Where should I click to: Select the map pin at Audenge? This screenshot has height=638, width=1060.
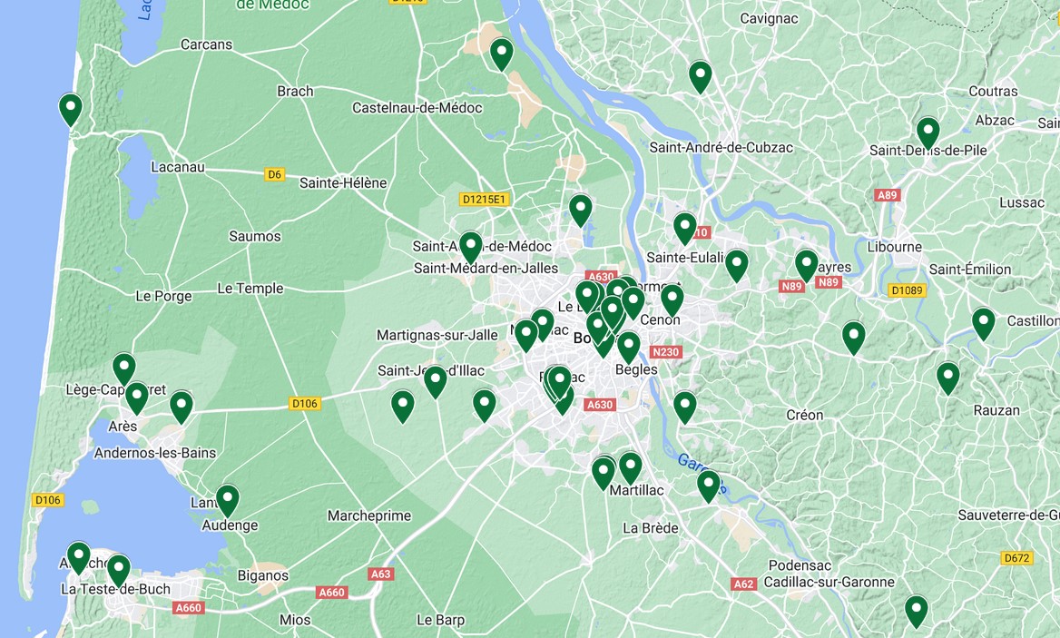click(227, 501)
